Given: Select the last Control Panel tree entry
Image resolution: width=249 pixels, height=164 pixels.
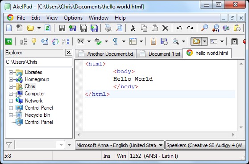Looking at the screenshot, I should [x=39, y=122].
